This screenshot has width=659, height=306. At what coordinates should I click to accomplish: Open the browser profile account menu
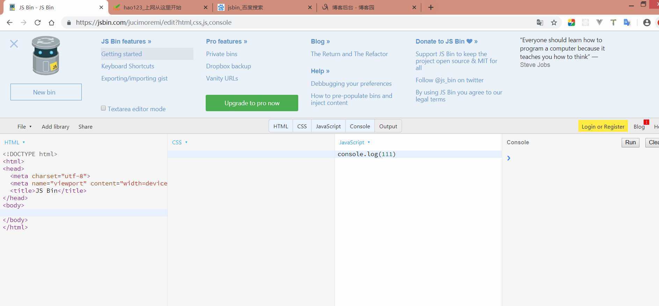pos(647,23)
